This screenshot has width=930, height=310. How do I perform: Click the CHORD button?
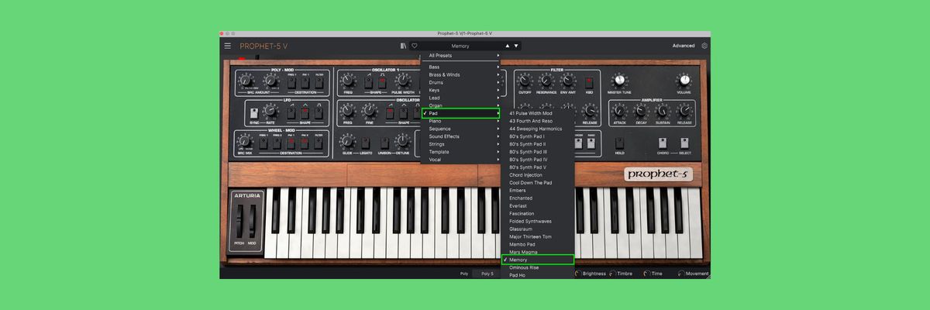[663, 143]
